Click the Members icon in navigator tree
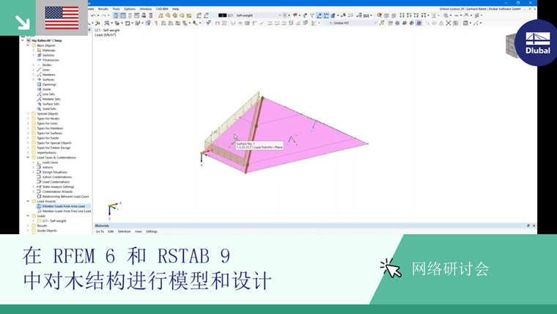Viewport: 557px width, 314px height. pyautogui.click(x=39, y=75)
